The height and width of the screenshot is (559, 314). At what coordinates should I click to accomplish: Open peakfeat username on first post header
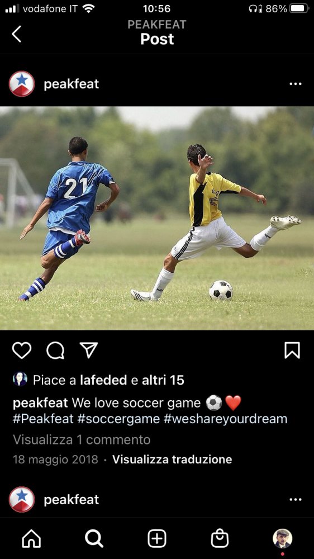pos(72,84)
